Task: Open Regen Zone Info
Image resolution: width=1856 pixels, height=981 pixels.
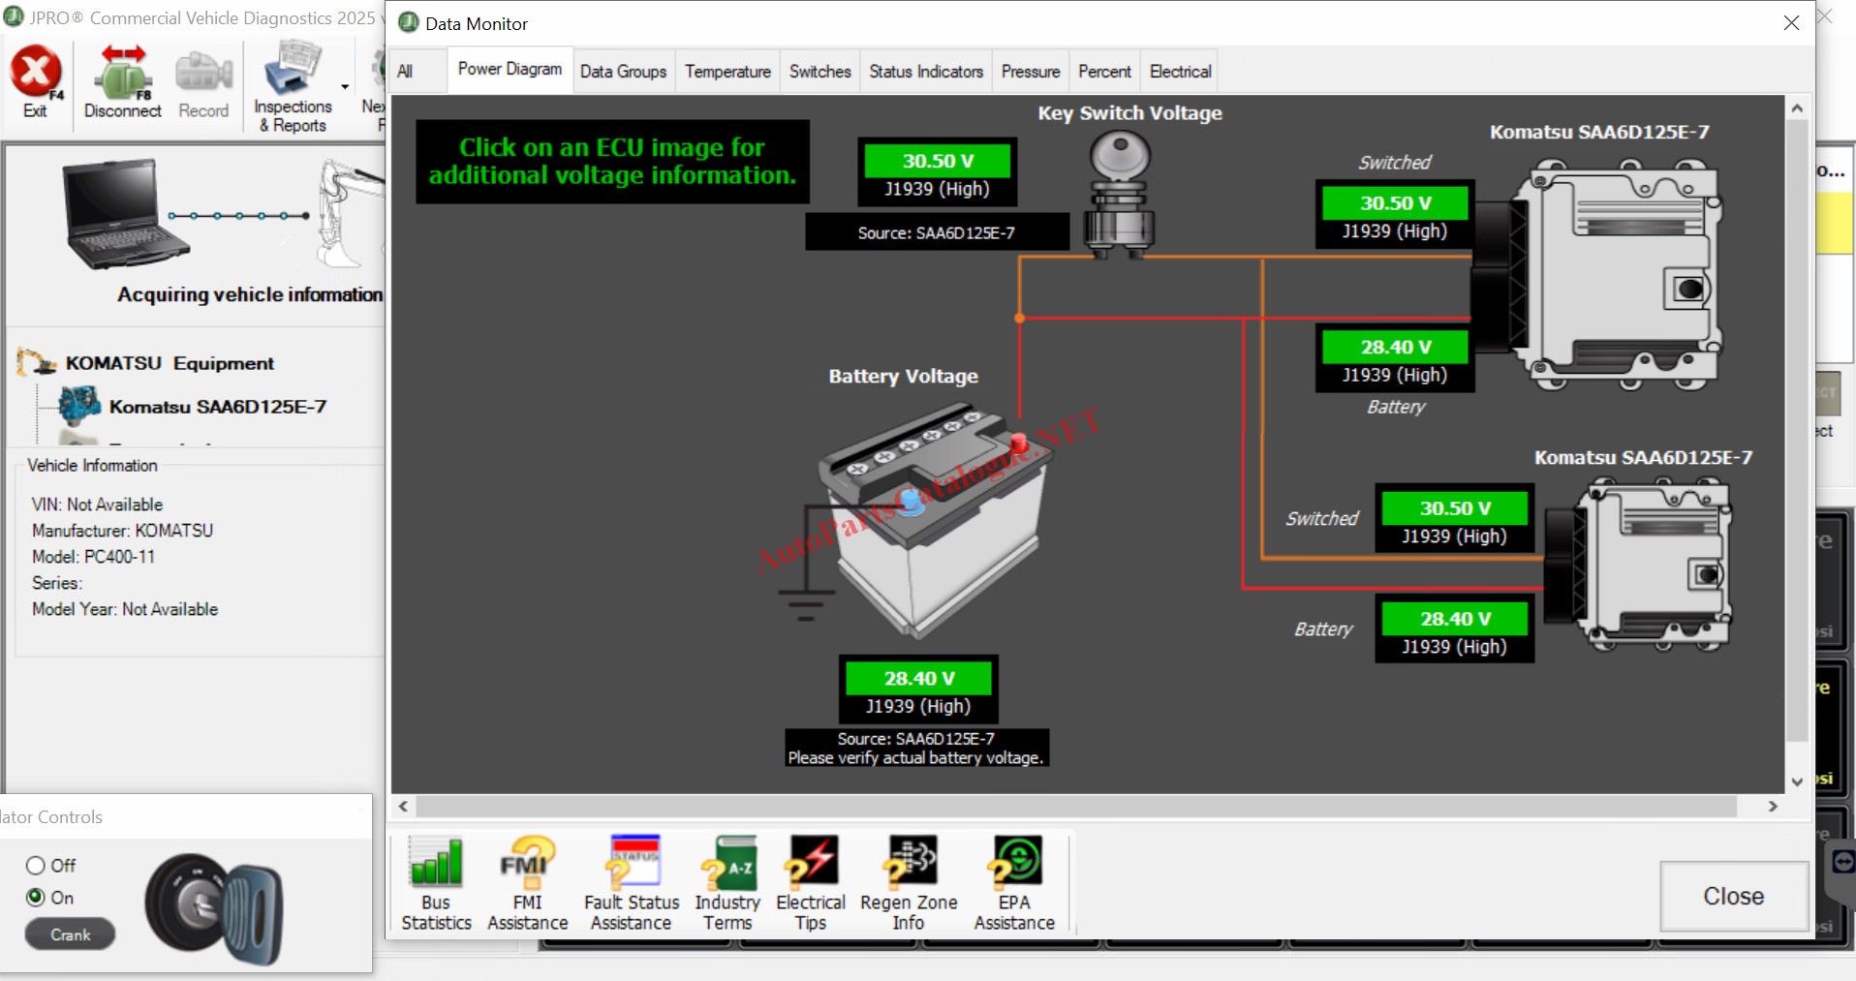Action: point(909,861)
